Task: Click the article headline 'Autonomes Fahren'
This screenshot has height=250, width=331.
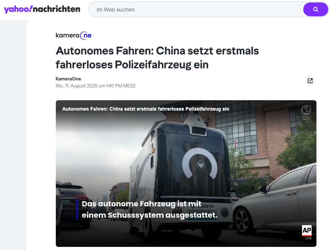Action: click(157, 58)
